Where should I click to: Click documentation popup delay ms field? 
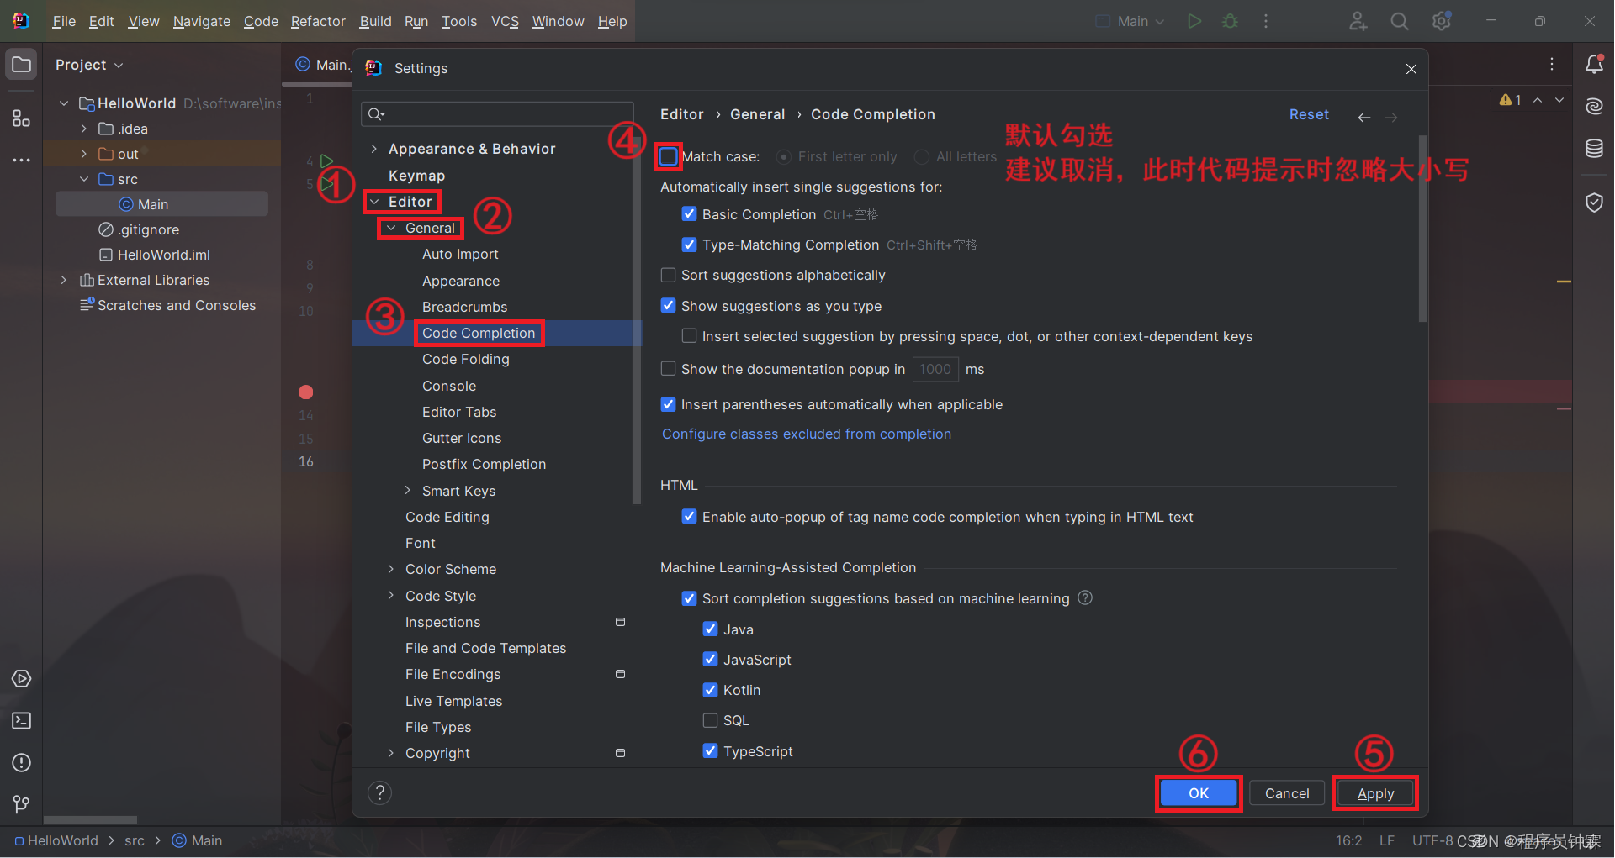click(x=935, y=369)
